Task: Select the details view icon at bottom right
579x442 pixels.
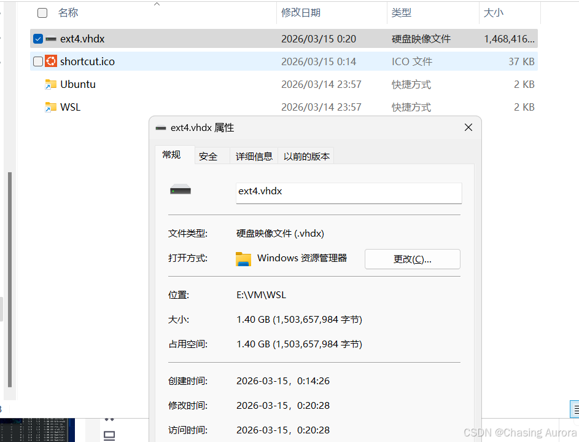Action: pos(575,409)
